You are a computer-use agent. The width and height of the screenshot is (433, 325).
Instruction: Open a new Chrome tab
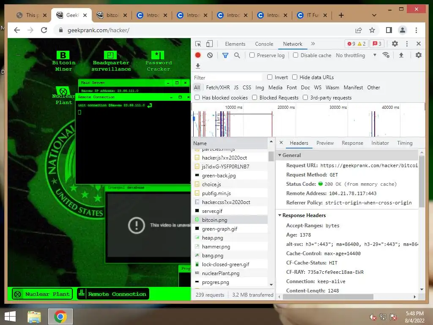(341, 15)
